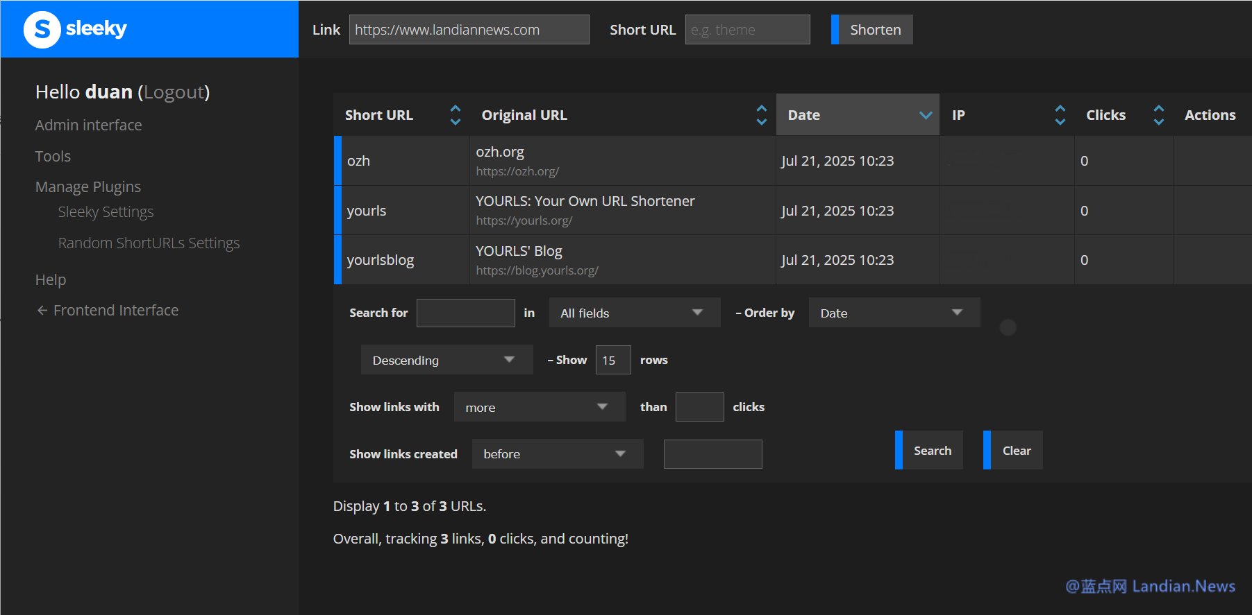
Task: Sort by IP column arrows
Action: tap(1060, 115)
